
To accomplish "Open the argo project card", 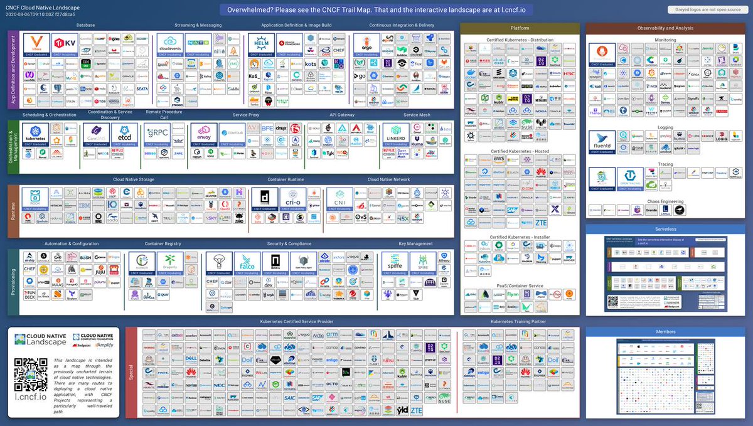I will tap(366, 45).
